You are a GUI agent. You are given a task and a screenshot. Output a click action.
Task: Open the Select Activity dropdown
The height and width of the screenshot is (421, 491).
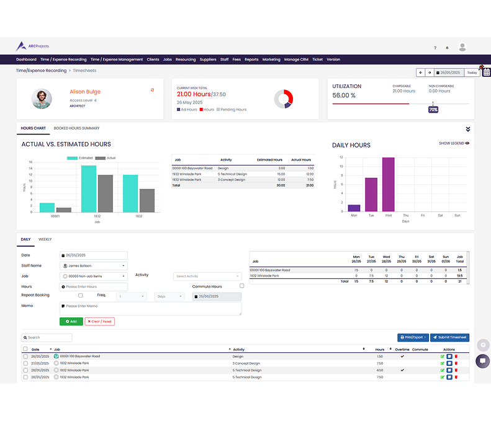click(x=207, y=276)
